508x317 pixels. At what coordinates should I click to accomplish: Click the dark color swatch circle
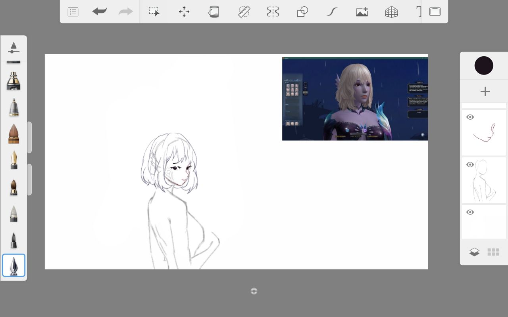click(x=484, y=66)
